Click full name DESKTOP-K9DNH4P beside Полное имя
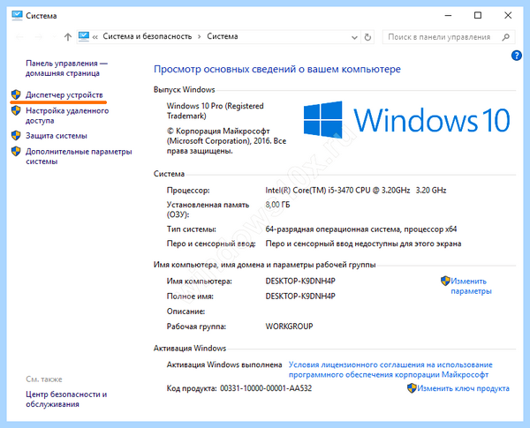 300,297
